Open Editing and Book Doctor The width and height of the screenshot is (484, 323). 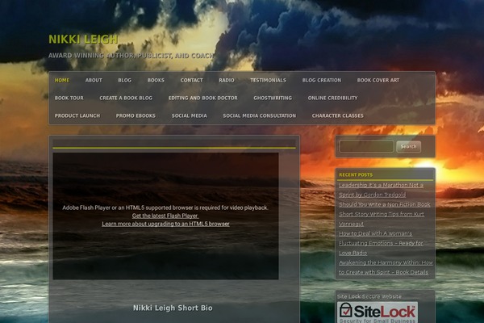coord(203,98)
